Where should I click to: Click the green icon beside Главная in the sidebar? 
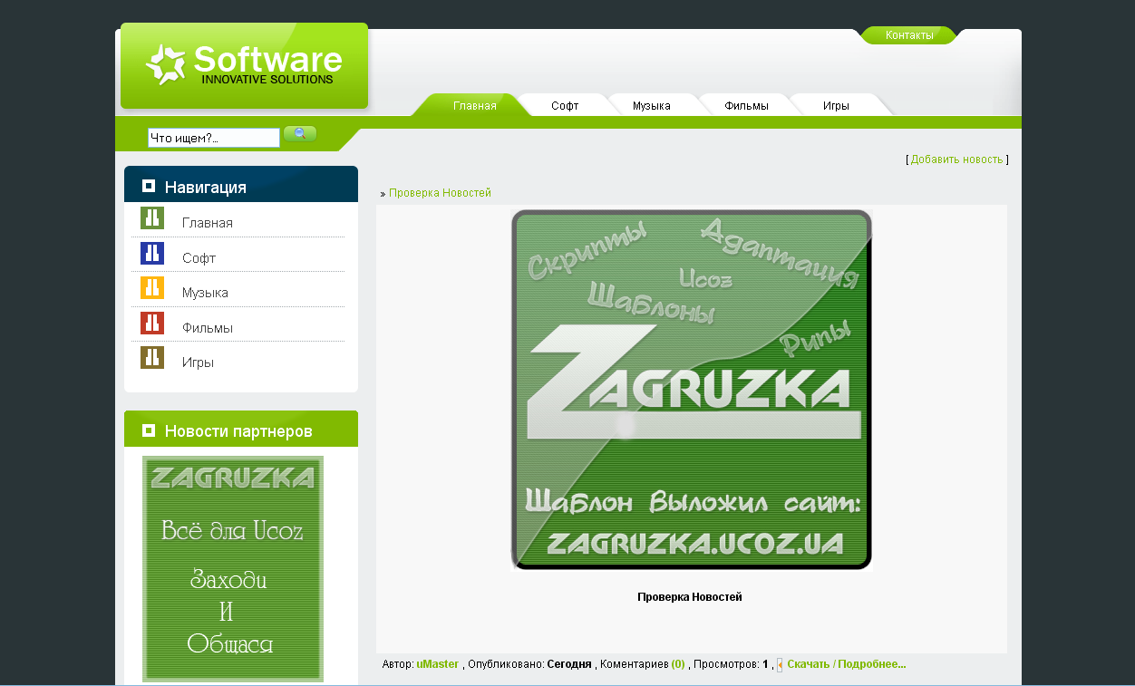[152, 218]
